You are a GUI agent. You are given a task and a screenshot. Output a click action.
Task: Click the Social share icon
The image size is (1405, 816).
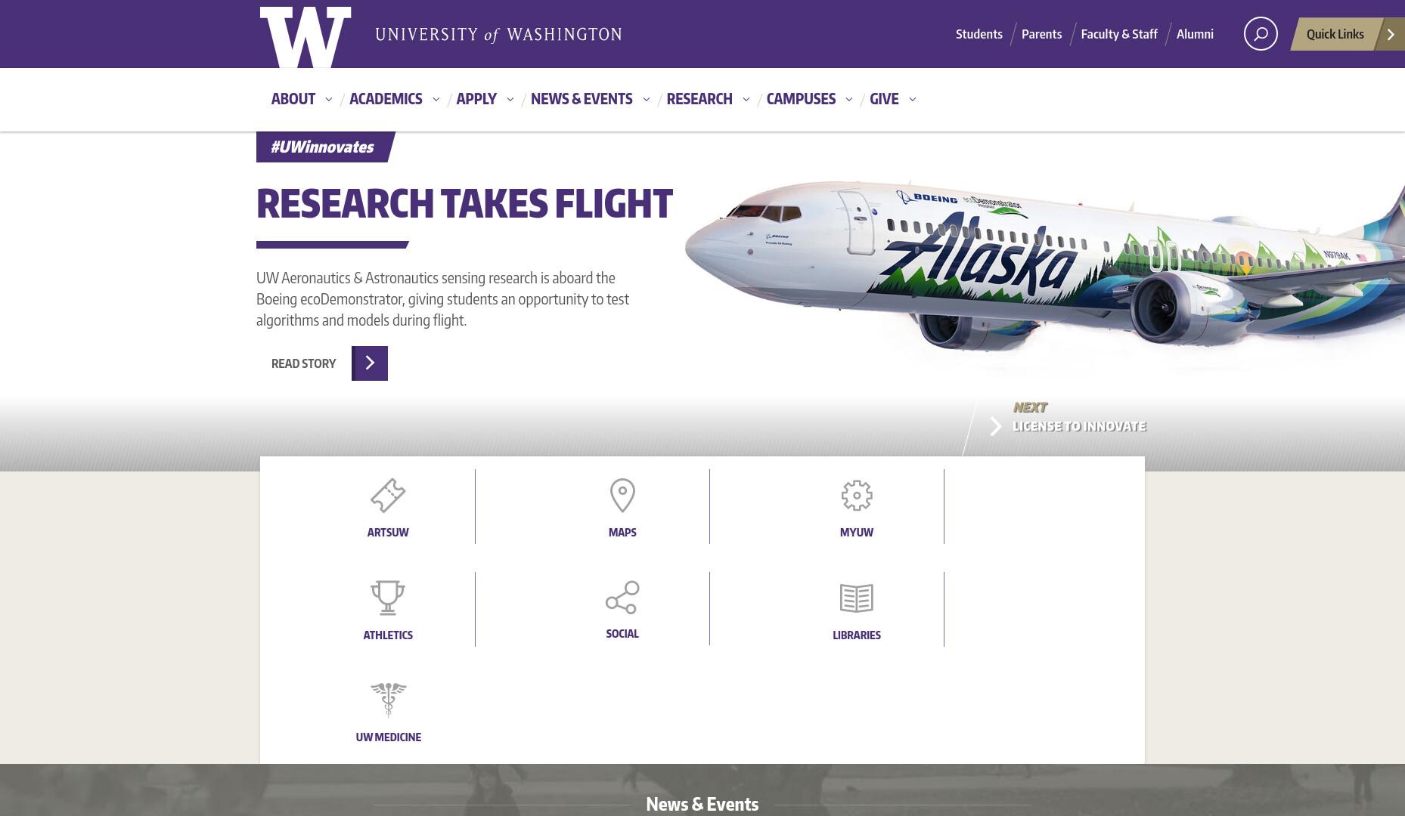622,597
